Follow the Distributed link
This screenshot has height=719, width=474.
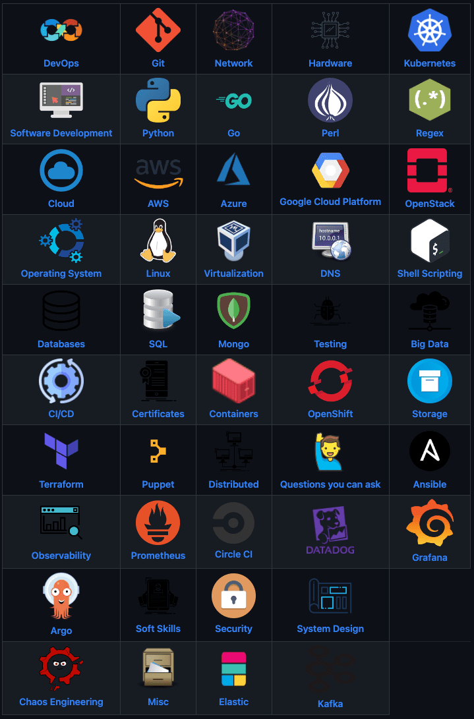pos(233,484)
